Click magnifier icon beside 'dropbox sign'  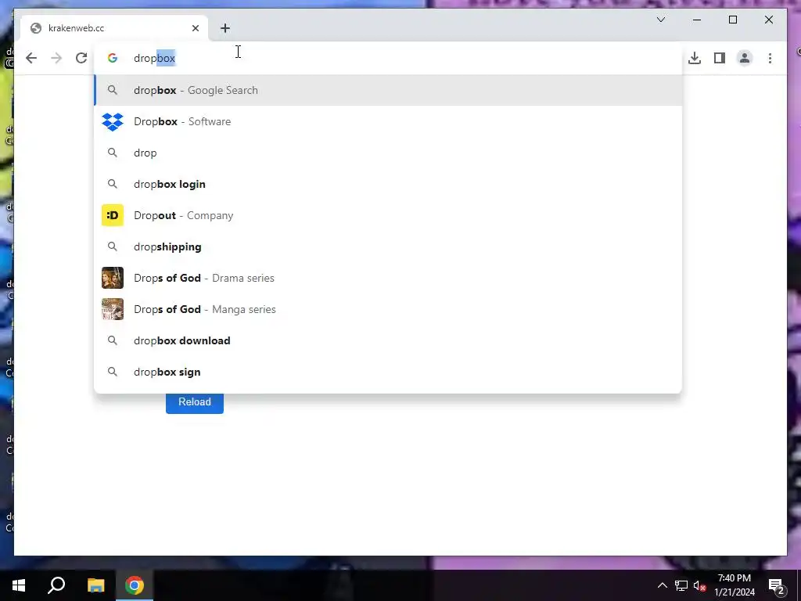pyautogui.click(x=113, y=372)
